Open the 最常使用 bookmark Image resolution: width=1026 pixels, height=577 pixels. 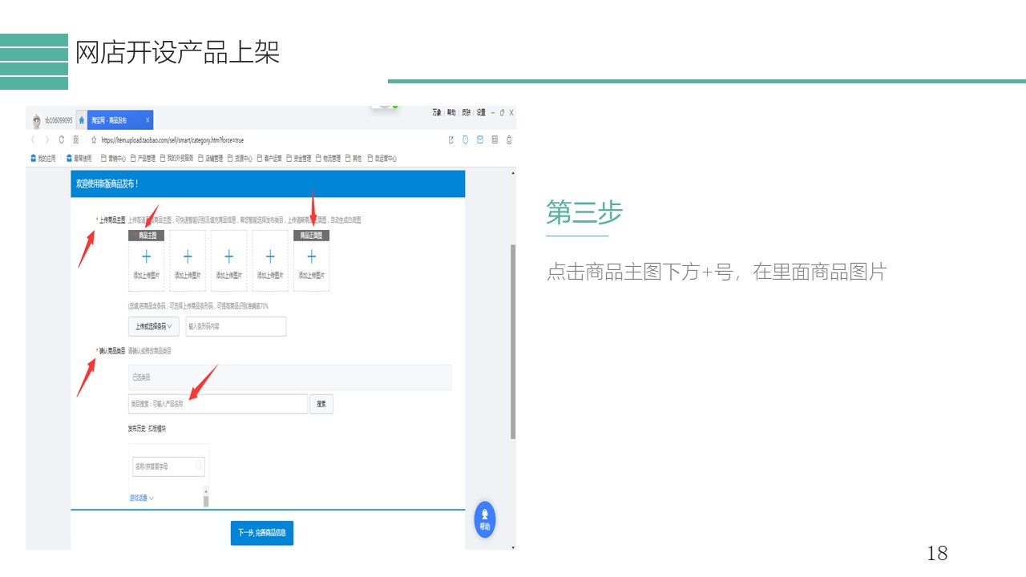pyautogui.click(x=79, y=158)
